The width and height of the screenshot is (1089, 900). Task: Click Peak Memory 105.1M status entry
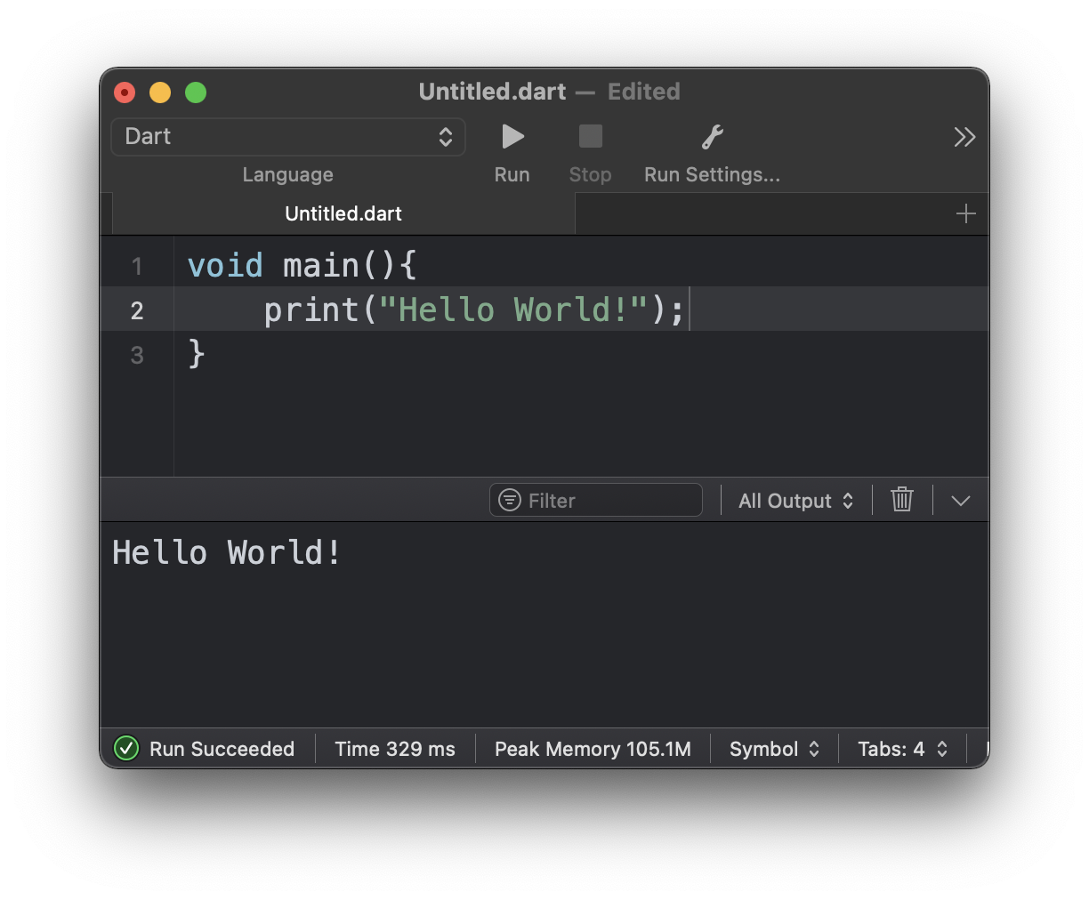593,749
